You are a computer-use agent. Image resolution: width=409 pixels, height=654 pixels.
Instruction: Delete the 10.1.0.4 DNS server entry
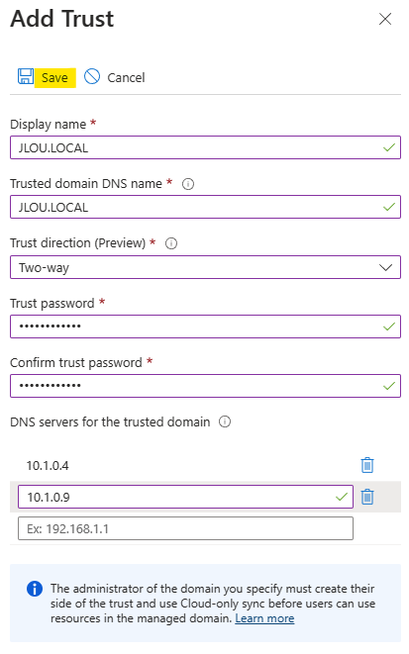click(x=367, y=465)
